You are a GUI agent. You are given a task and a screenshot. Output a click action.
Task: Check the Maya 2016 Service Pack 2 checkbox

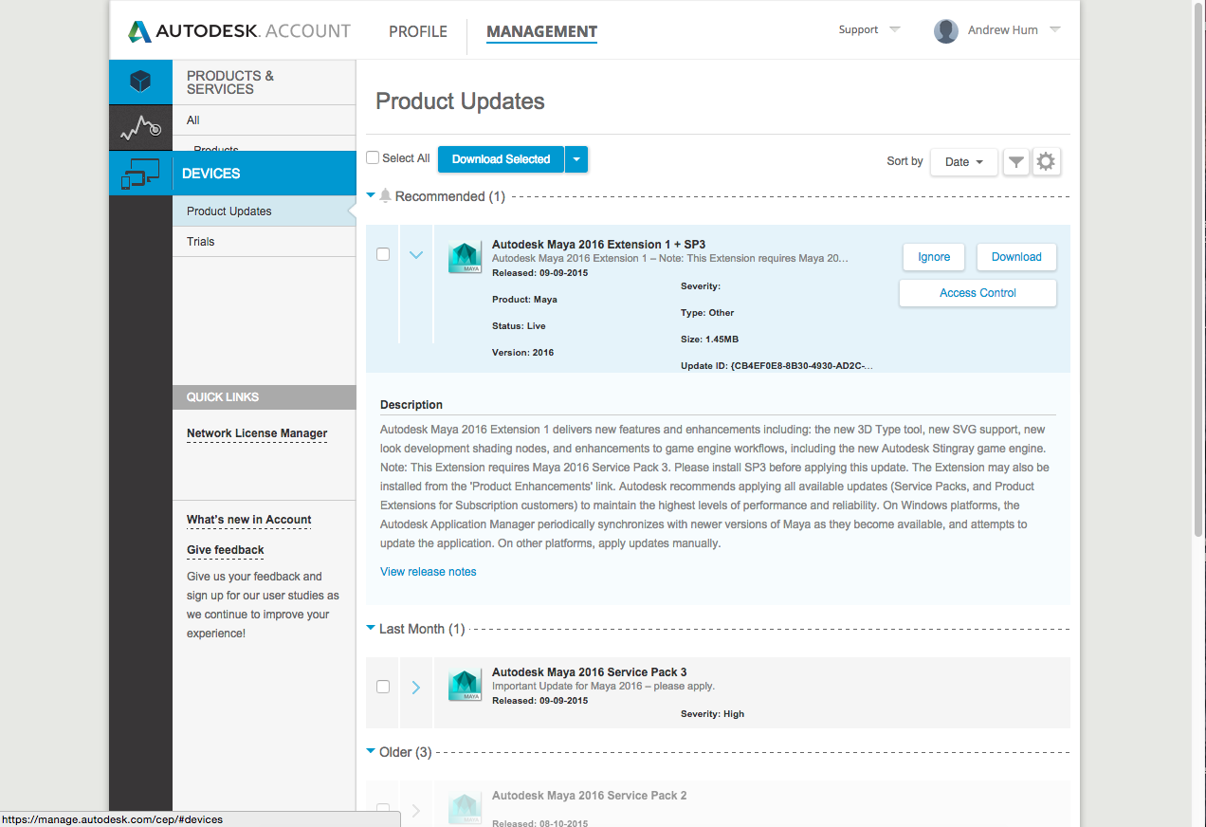[x=383, y=810]
